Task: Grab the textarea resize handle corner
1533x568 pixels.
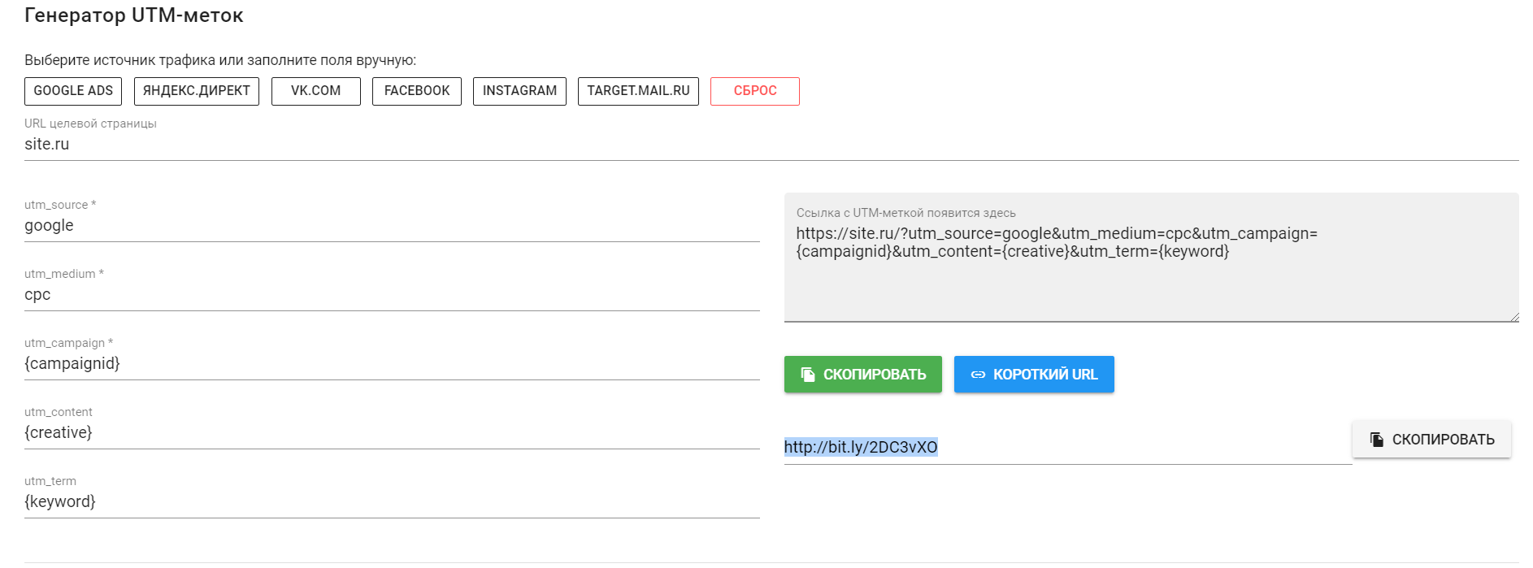Action: point(1514,318)
